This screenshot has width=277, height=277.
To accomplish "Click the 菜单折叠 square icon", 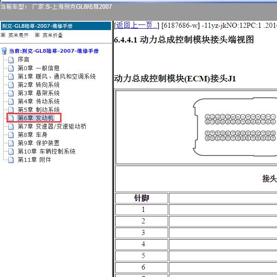I will [x=37, y=35].
